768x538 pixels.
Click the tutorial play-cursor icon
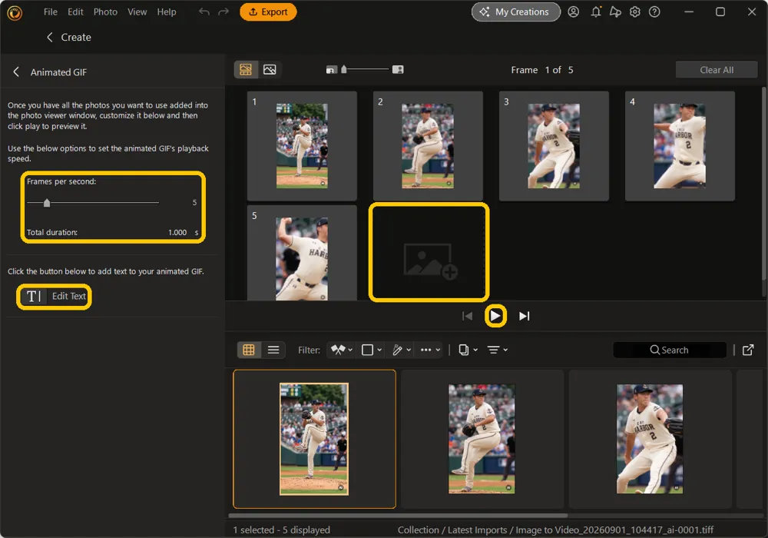pyautogui.click(x=615, y=12)
